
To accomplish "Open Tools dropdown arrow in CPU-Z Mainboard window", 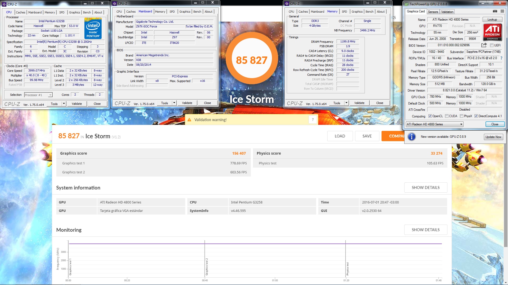I will click(174, 103).
